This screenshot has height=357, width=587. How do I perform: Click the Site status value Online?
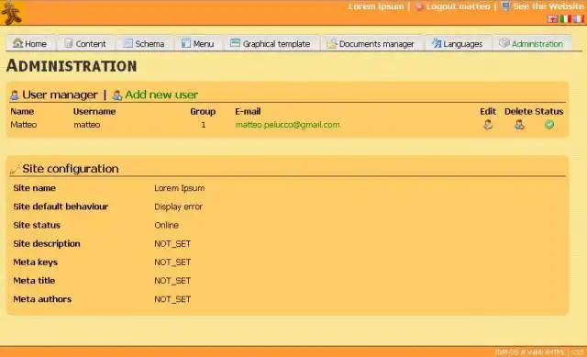[x=166, y=225]
